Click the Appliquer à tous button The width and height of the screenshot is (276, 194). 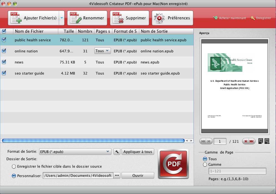[138, 152]
